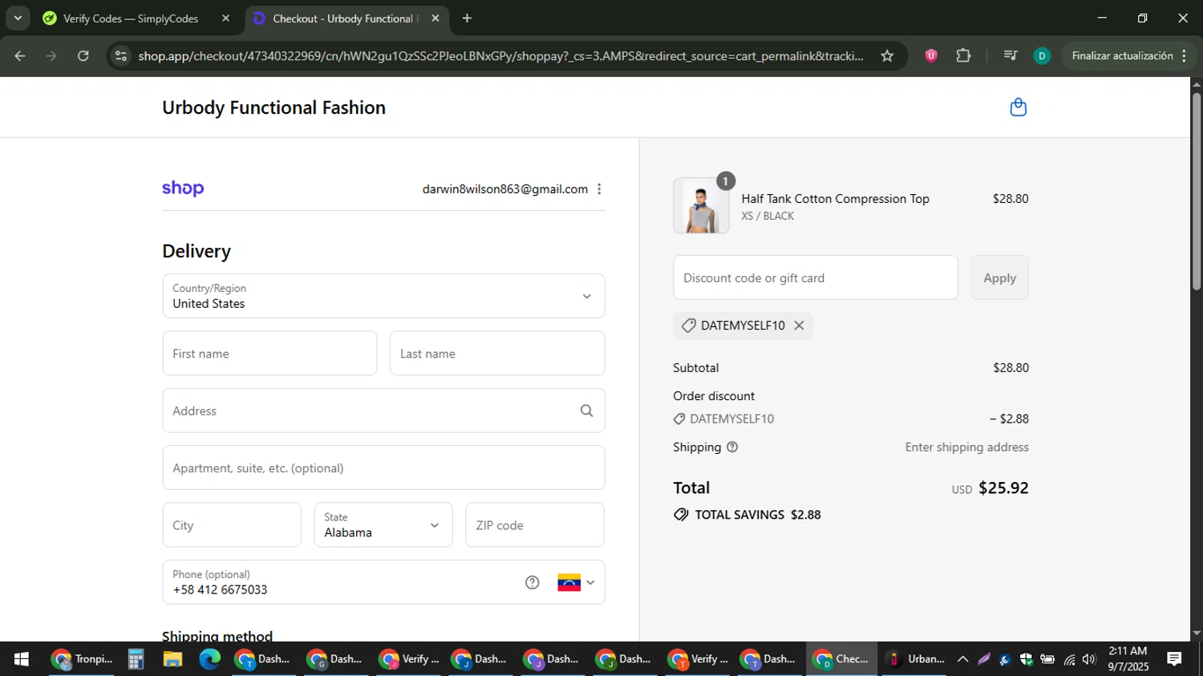Remove the DATEMYSELF10 discount tag
1203x676 pixels.
pos(799,326)
